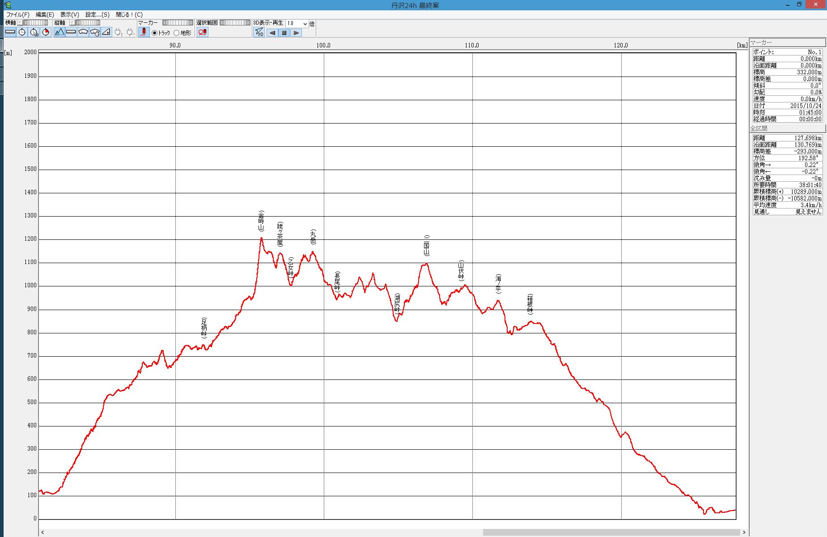Viewport: 827px width, 537px height.
Task: Select the red pie elapsed-time icon
Action: (46, 32)
